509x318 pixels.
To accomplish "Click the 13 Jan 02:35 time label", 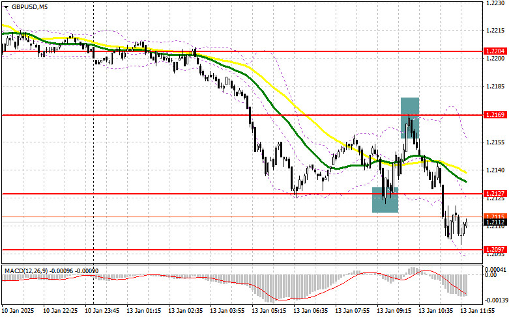I will (185, 311).
